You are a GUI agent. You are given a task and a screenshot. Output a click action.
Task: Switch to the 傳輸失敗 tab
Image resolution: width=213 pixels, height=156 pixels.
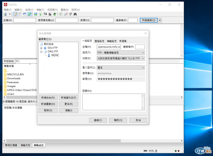(x=26, y=145)
